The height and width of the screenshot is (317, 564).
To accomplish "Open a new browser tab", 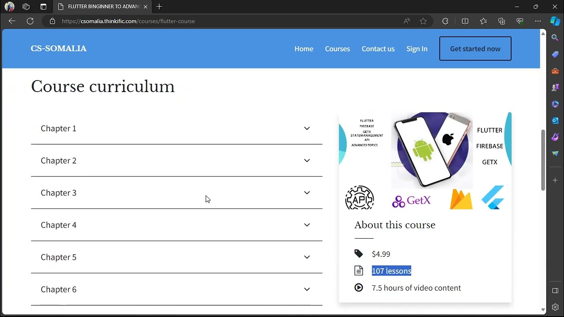I will tap(159, 7).
